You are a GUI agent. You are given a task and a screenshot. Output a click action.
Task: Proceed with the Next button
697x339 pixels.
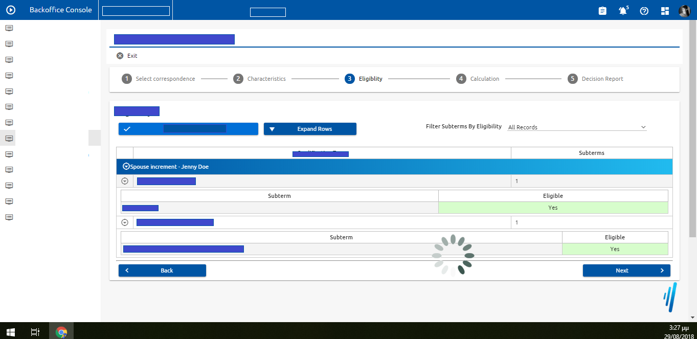626,270
